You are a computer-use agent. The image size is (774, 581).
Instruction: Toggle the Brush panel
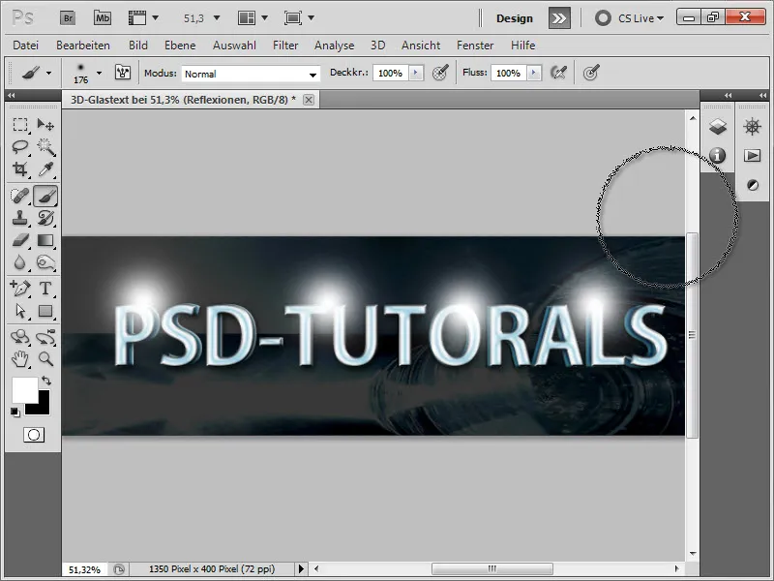pos(123,73)
